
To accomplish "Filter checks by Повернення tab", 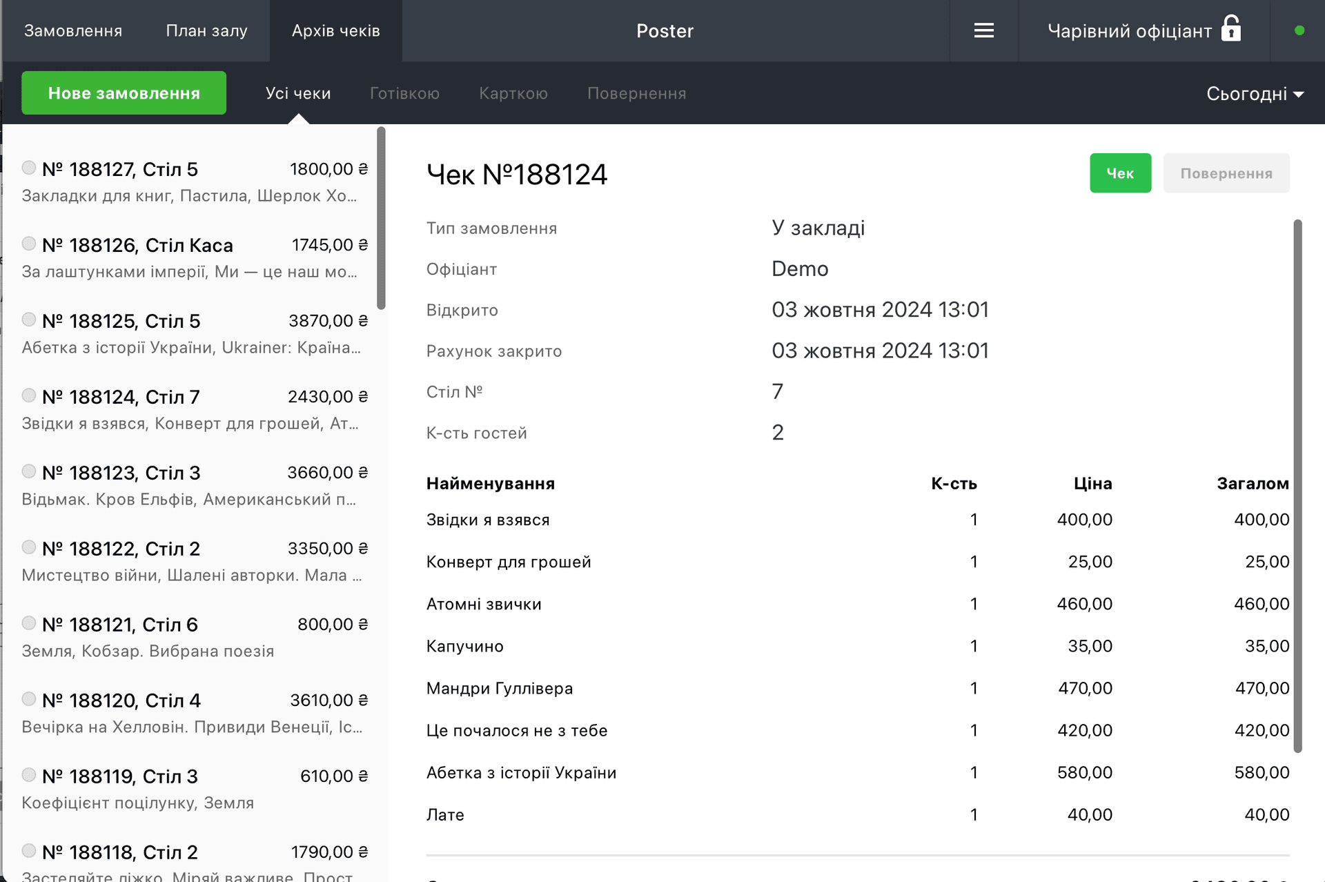I will [x=636, y=93].
